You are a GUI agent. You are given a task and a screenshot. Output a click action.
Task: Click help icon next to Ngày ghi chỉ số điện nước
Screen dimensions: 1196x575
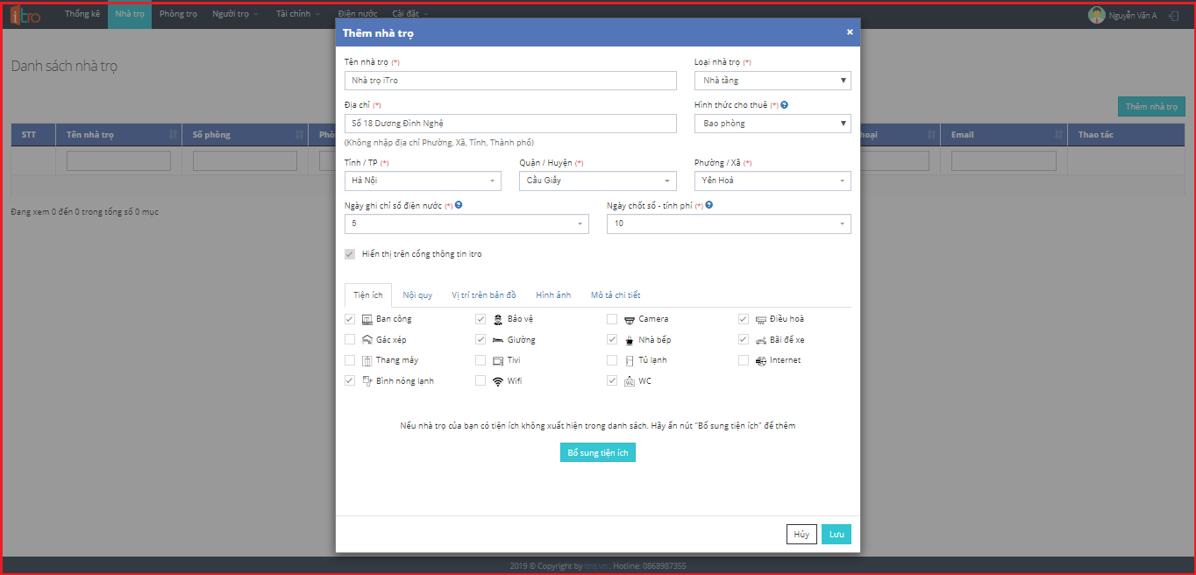tap(459, 205)
